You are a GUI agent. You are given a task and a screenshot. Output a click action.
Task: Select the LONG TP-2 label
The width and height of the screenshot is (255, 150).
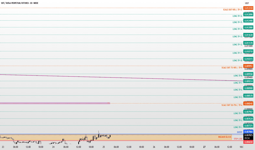point(238,120)
